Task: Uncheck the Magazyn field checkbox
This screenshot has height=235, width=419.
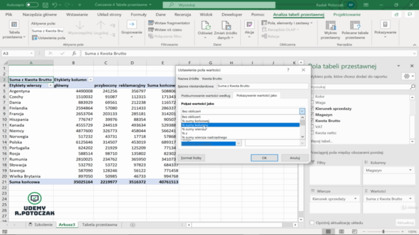Action: click(312, 115)
